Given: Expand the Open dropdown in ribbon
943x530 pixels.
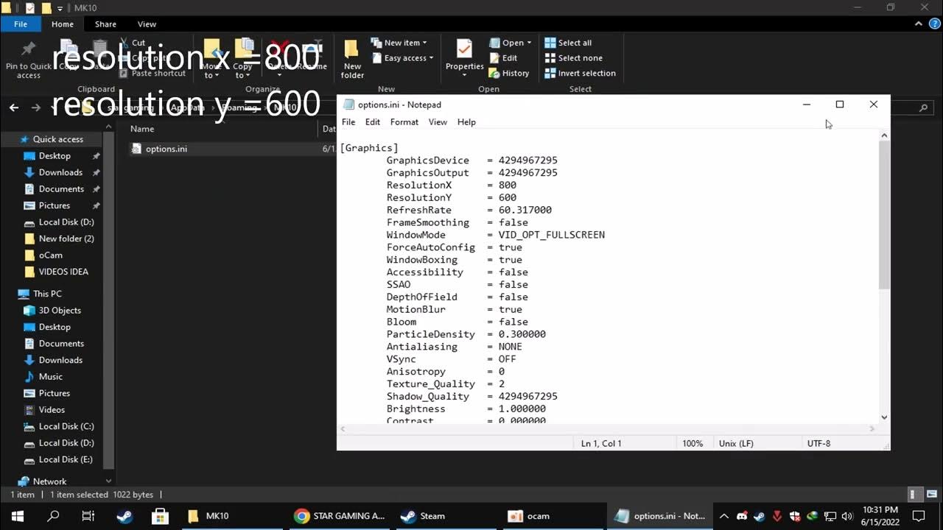Looking at the screenshot, I should [x=511, y=43].
